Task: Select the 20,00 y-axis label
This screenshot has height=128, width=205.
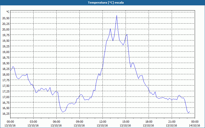Action: point(6,29)
